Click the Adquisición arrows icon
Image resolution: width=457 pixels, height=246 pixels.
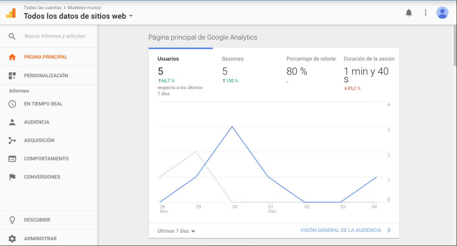pyautogui.click(x=12, y=140)
